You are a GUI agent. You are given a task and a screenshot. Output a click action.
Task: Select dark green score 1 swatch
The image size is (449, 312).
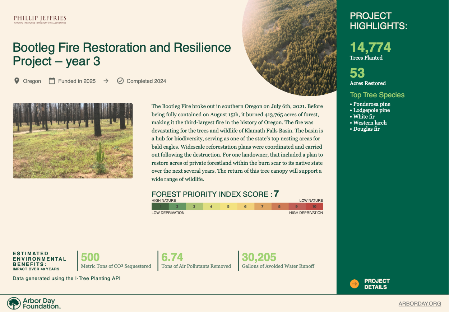tap(160, 206)
